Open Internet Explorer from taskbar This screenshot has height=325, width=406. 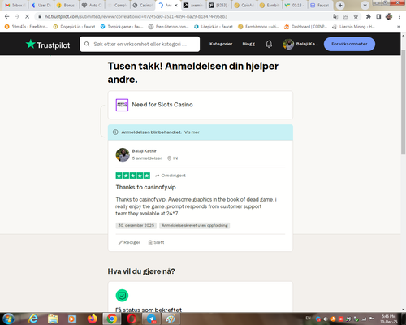33,318
